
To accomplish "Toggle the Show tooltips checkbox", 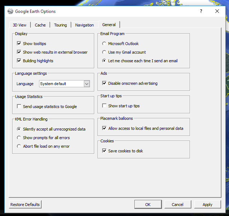I will 19,43.
